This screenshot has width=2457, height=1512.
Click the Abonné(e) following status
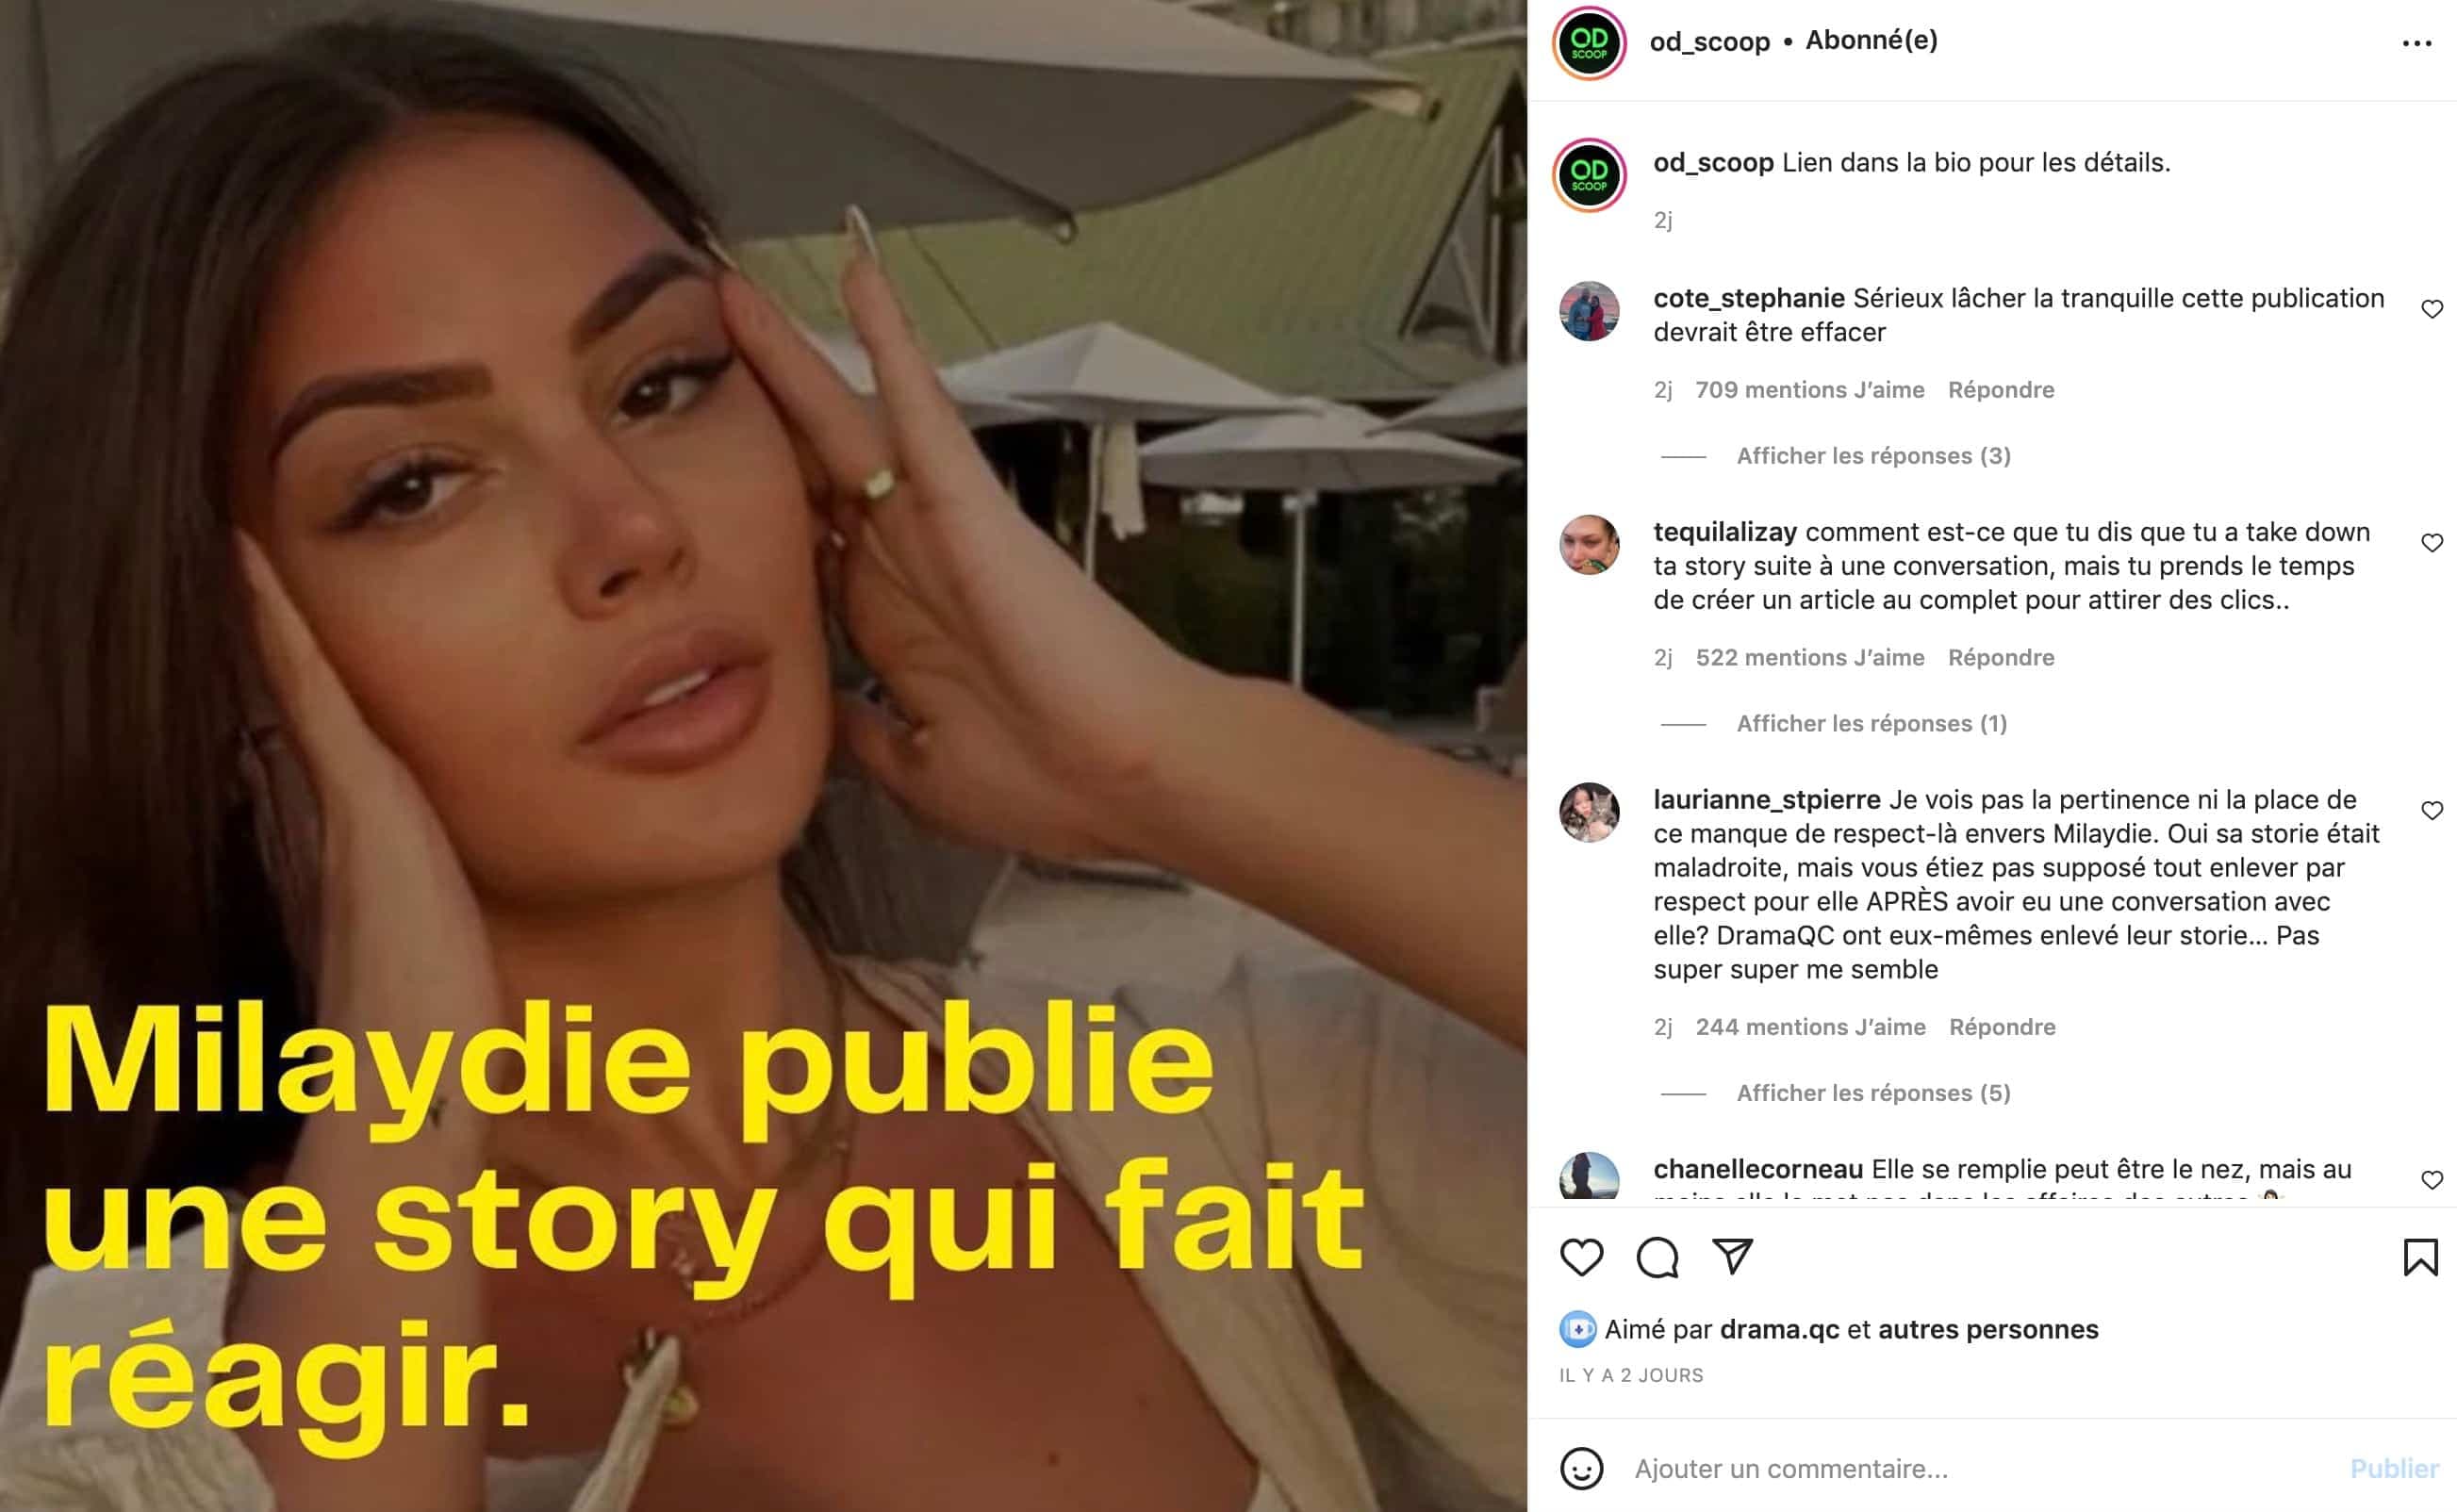pyautogui.click(x=1871, y=41)
